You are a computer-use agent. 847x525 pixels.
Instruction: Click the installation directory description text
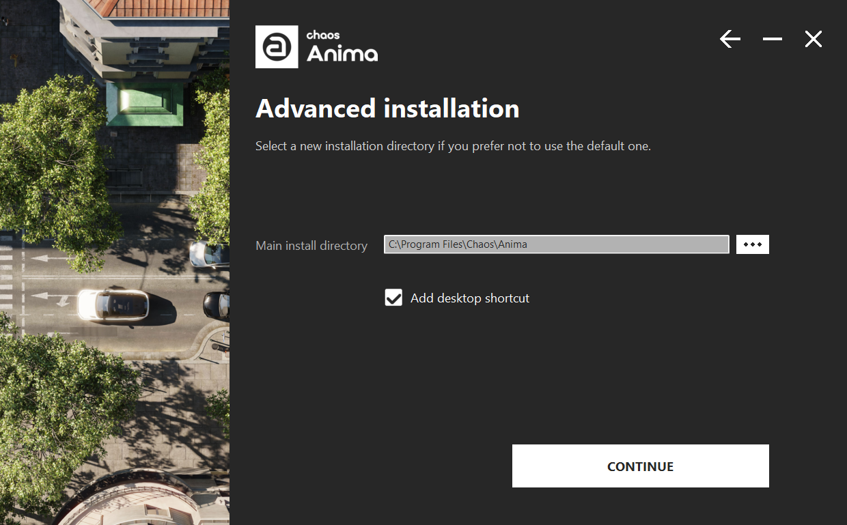pos(453,146)
